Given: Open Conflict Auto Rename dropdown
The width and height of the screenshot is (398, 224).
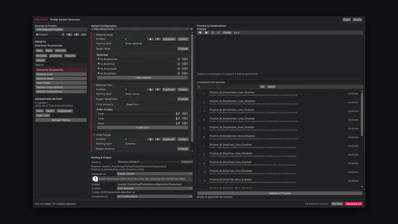Looking at the screenshot, I should pos(154,188).
